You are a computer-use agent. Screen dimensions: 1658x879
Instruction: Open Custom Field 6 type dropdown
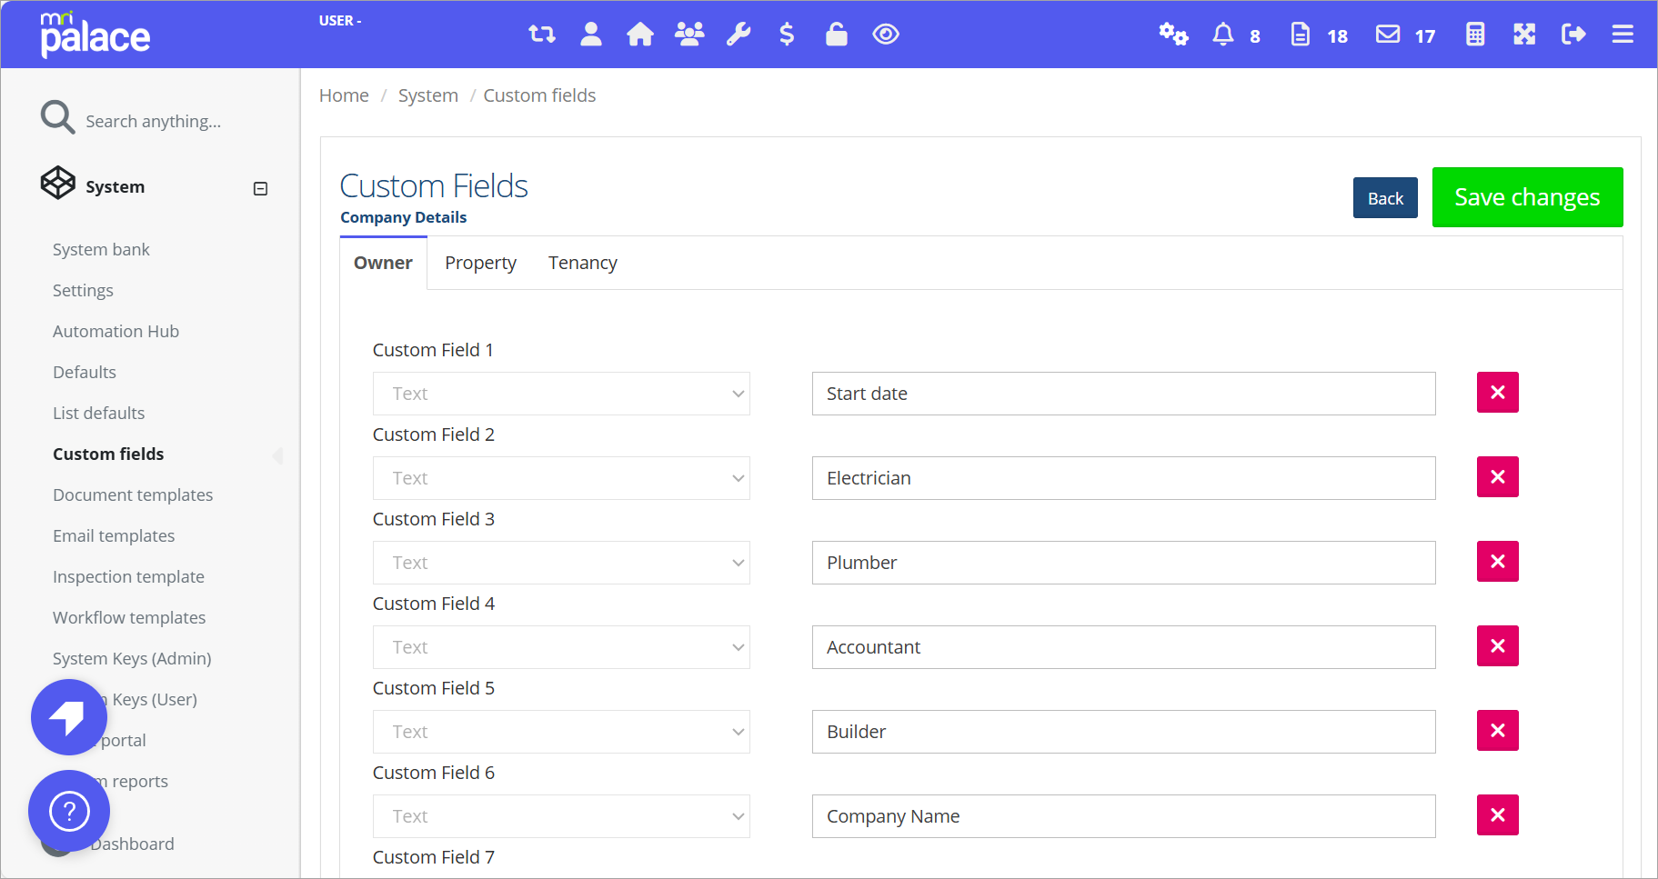coord(561,816)
